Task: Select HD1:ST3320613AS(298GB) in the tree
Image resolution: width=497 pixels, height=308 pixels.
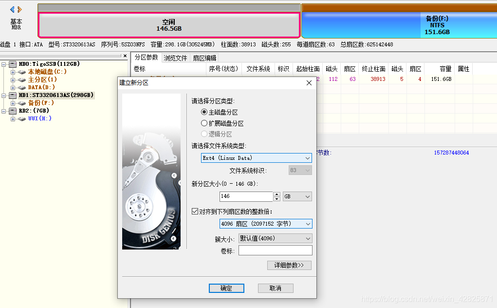Action: tap(56, 95)
